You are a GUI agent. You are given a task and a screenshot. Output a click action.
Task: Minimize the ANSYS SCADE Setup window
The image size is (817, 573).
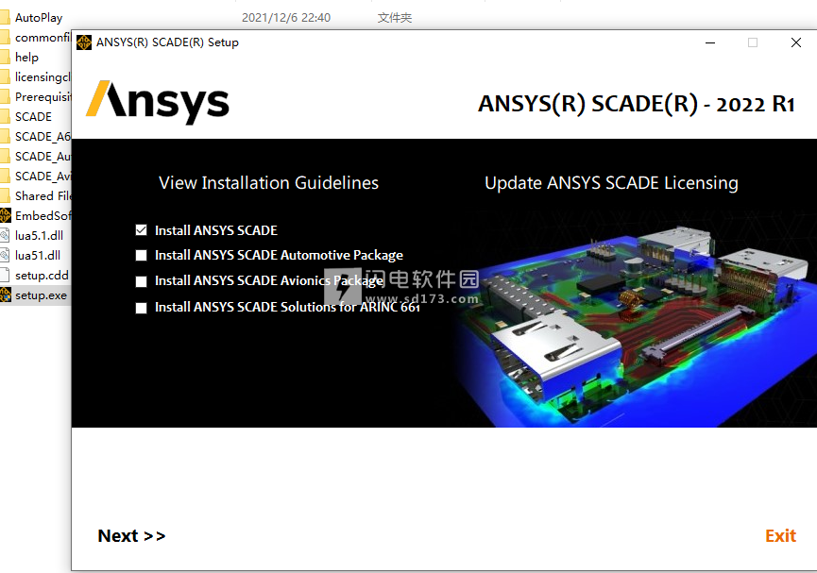pos(709,42)
